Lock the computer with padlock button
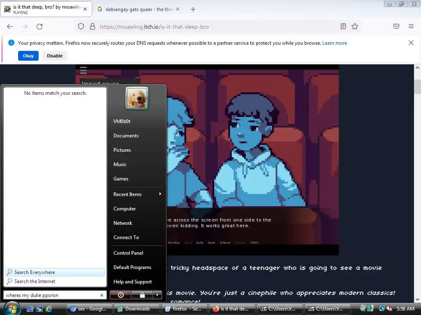This screenshot has height=315, width=421. (x=142, y=295)
